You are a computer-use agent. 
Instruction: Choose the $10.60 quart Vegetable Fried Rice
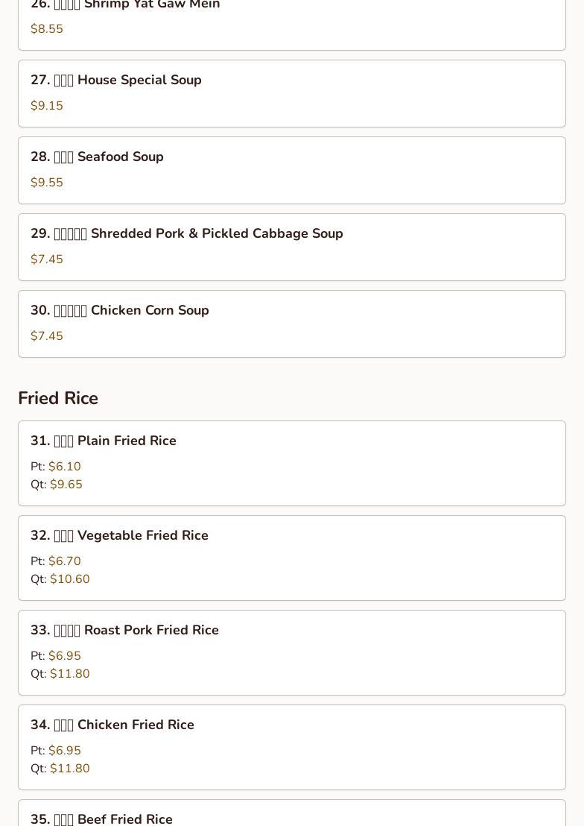(70, 579)
